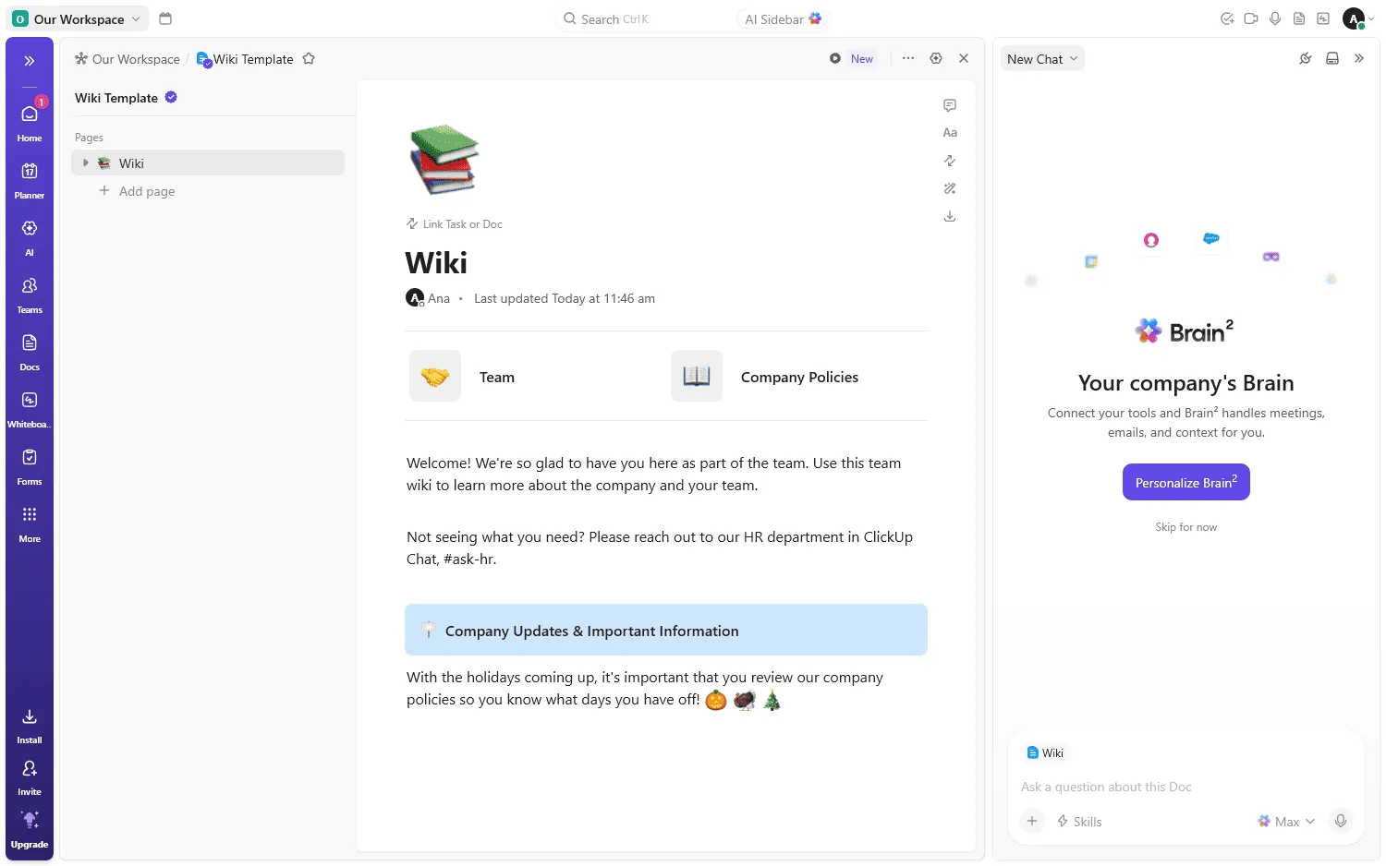This screenshot has width=1386, height=866.
Task: Select the Wiki page in Pages list
Action: point(208,162)
